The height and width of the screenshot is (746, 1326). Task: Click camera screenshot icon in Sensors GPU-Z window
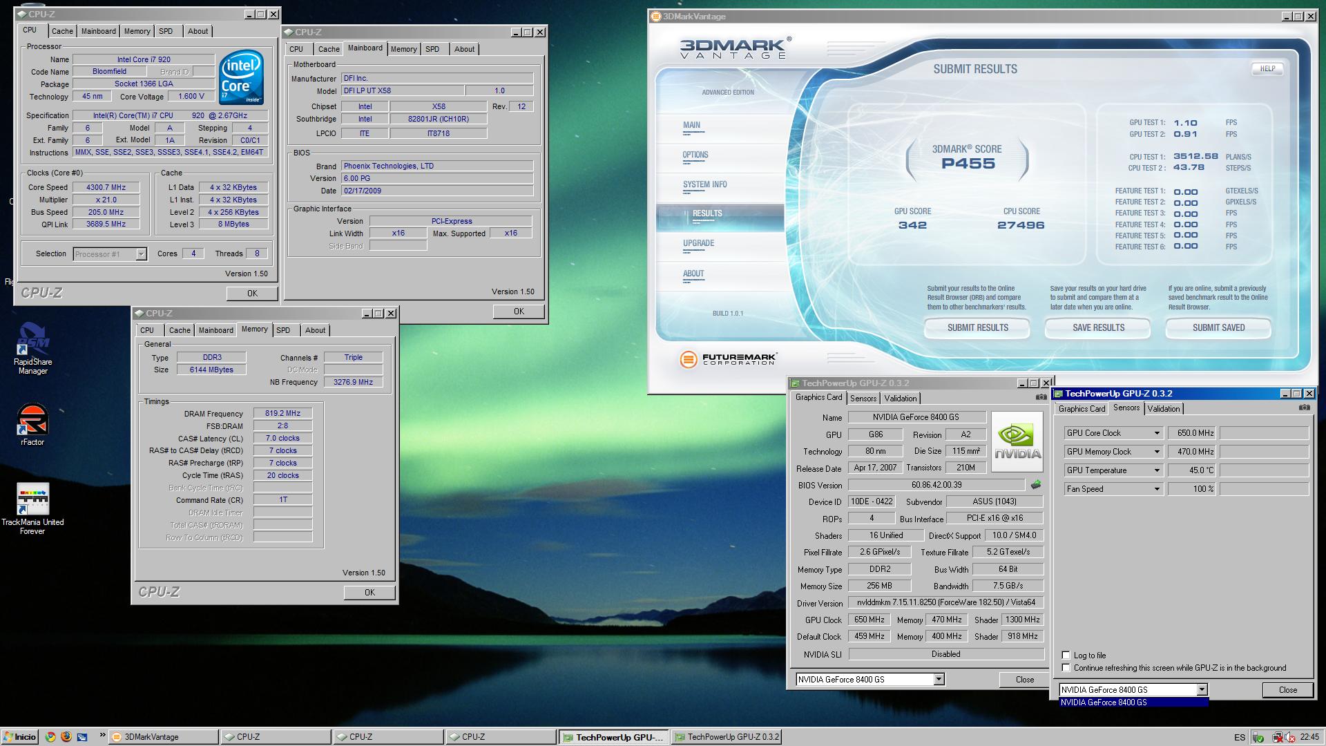(x=1304, y=408)
